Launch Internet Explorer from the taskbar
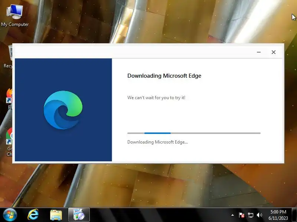The width and height of the screenshot is (297, 222). tap(33, 215)
